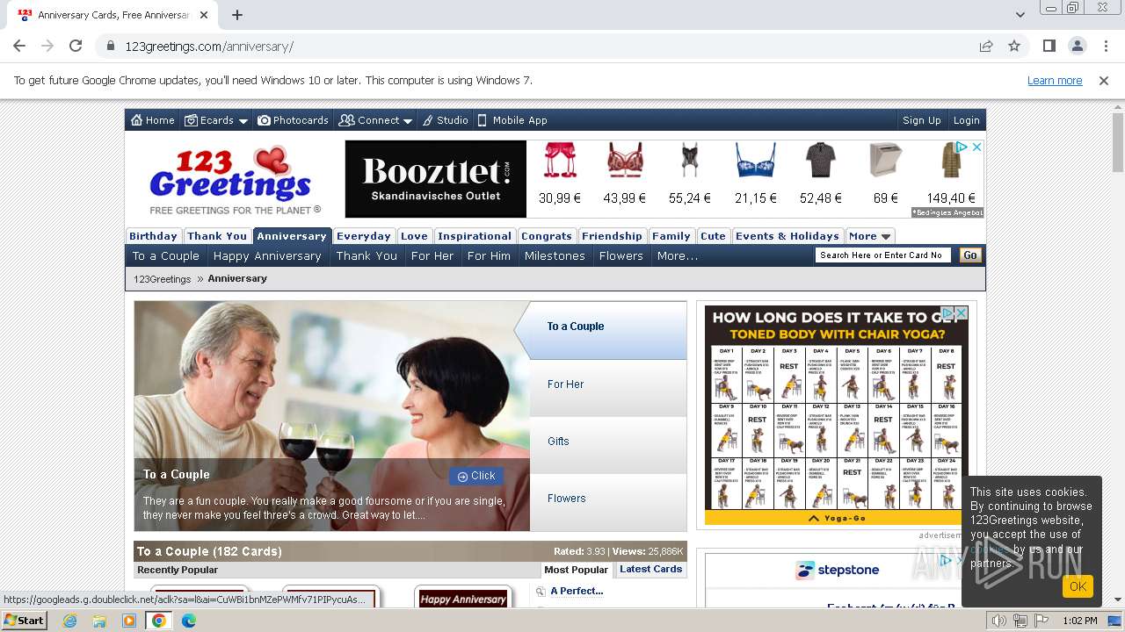Open Chrome from the taskbar
This screenshot has height=632, width=1125.
[158, 621]
